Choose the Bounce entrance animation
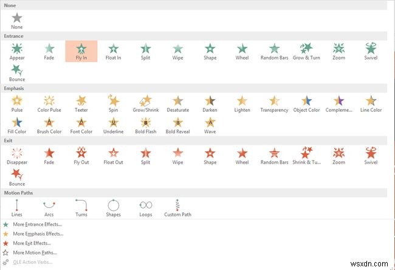 (x=17, y=73)
